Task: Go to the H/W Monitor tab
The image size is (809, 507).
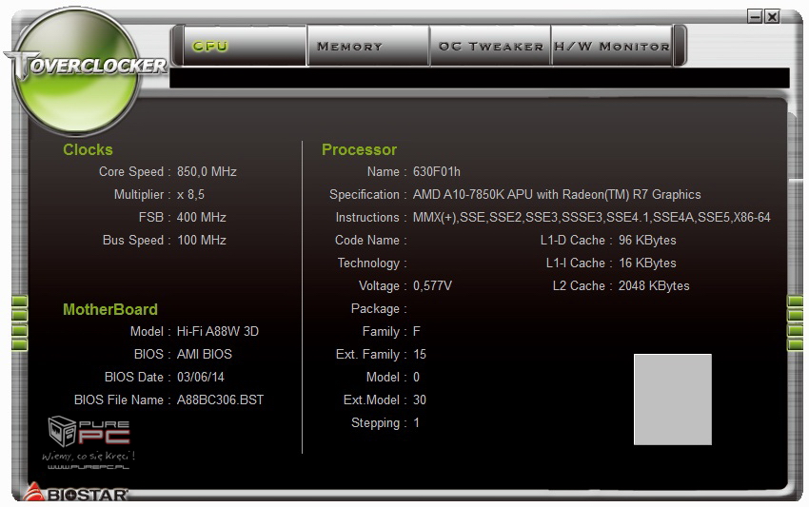Action: click(x=611, y=46)
